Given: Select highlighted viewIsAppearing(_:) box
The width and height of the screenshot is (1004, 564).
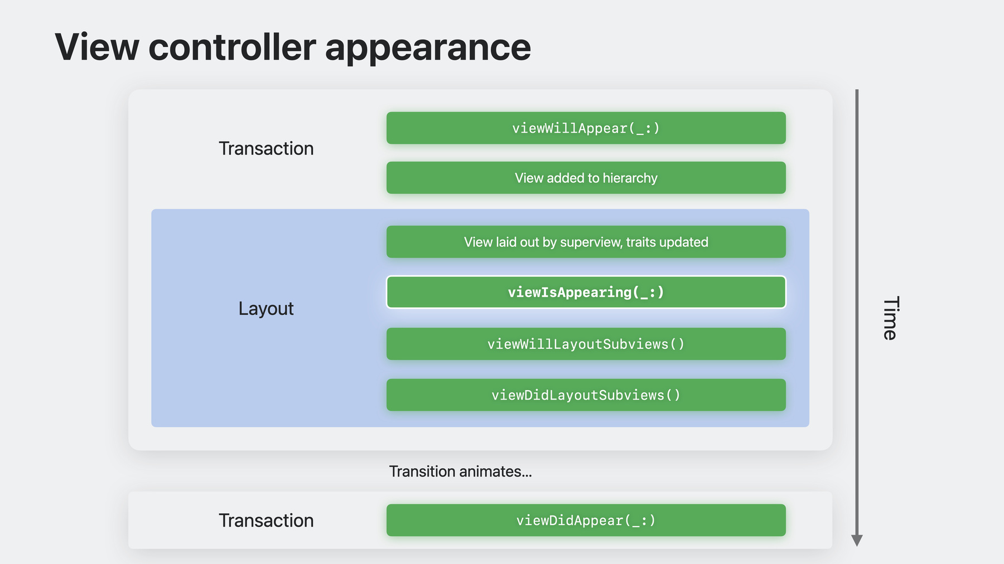Looking at the screenshot, I should [x=586, y=292].
